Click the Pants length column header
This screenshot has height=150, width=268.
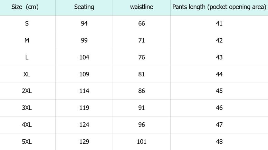click(x=219, y=7)
